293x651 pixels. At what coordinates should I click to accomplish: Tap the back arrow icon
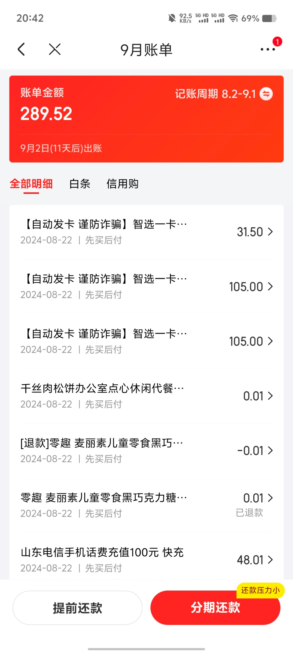[x=21, y=49]
